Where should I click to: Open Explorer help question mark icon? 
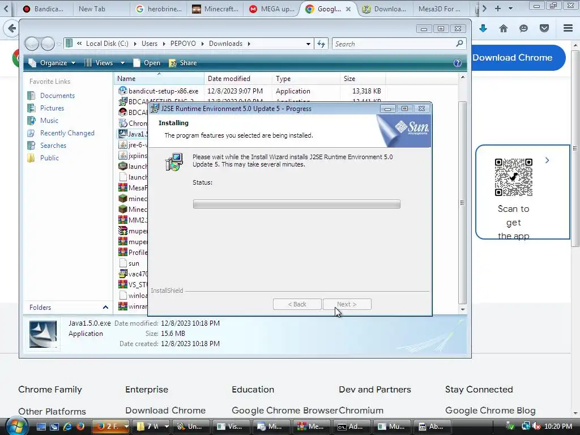coord(458,63)
